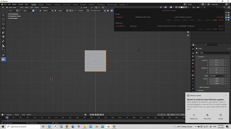Select the combined Transform tool

3,37
